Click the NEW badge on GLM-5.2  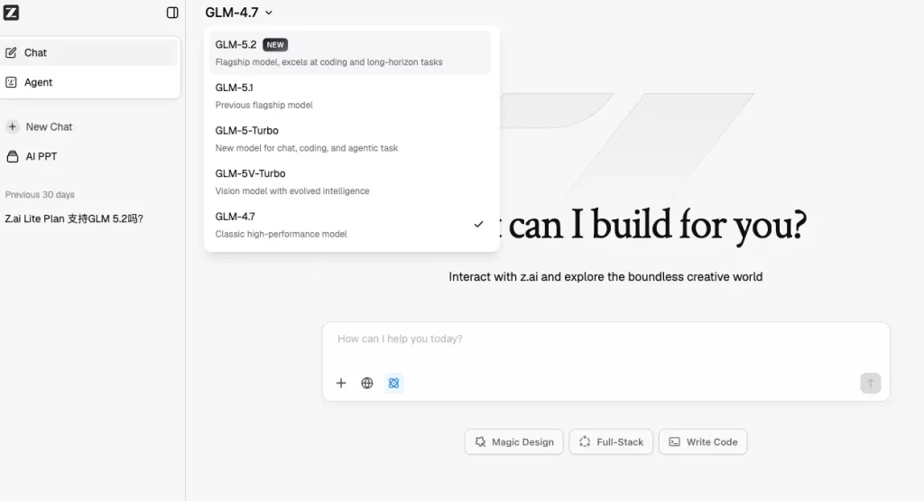coord(275,45)
